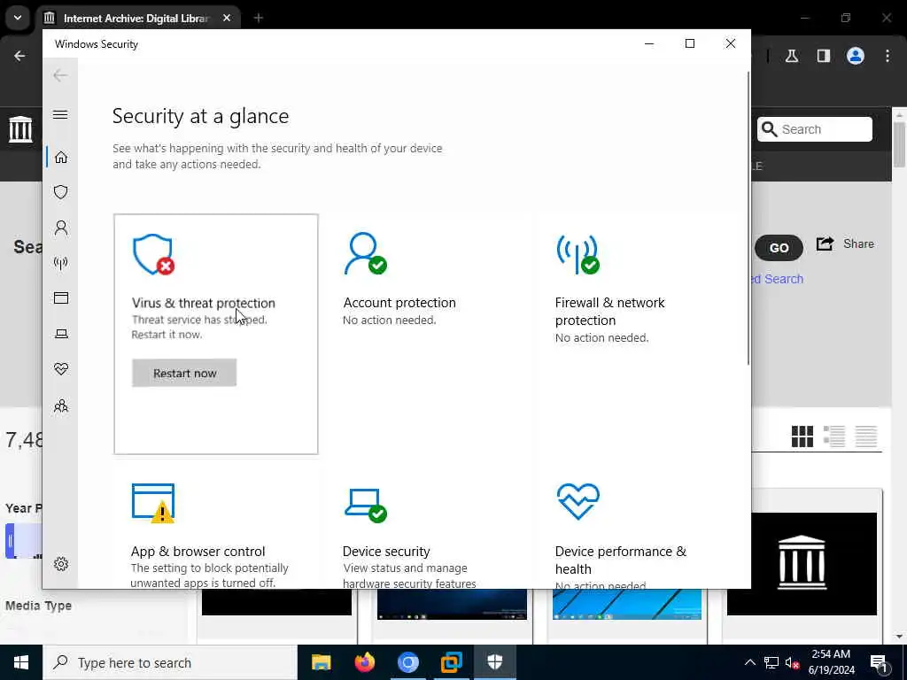Click the Share link in the browser page

pyautogui.click(x=845, y=244)
